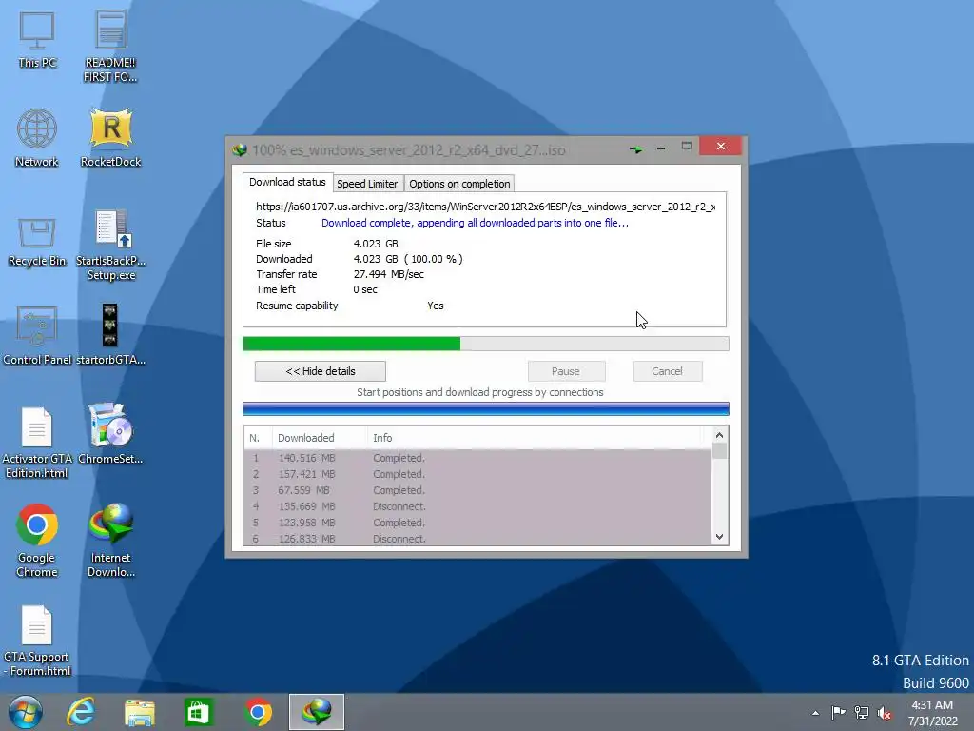Click connections list scroll up arrow

pyautogui.click(x=719, y=436)
